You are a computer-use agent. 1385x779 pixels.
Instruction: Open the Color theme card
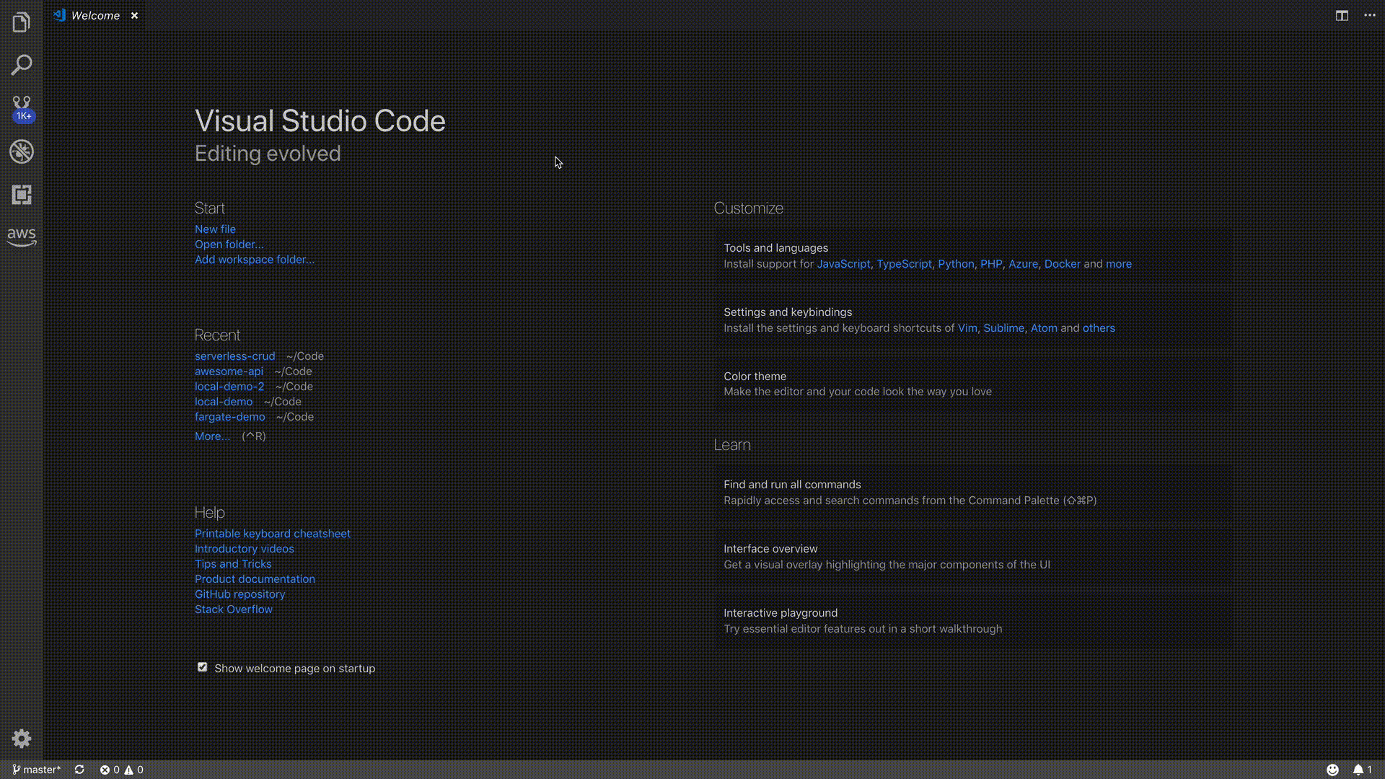tap(974, 384)
